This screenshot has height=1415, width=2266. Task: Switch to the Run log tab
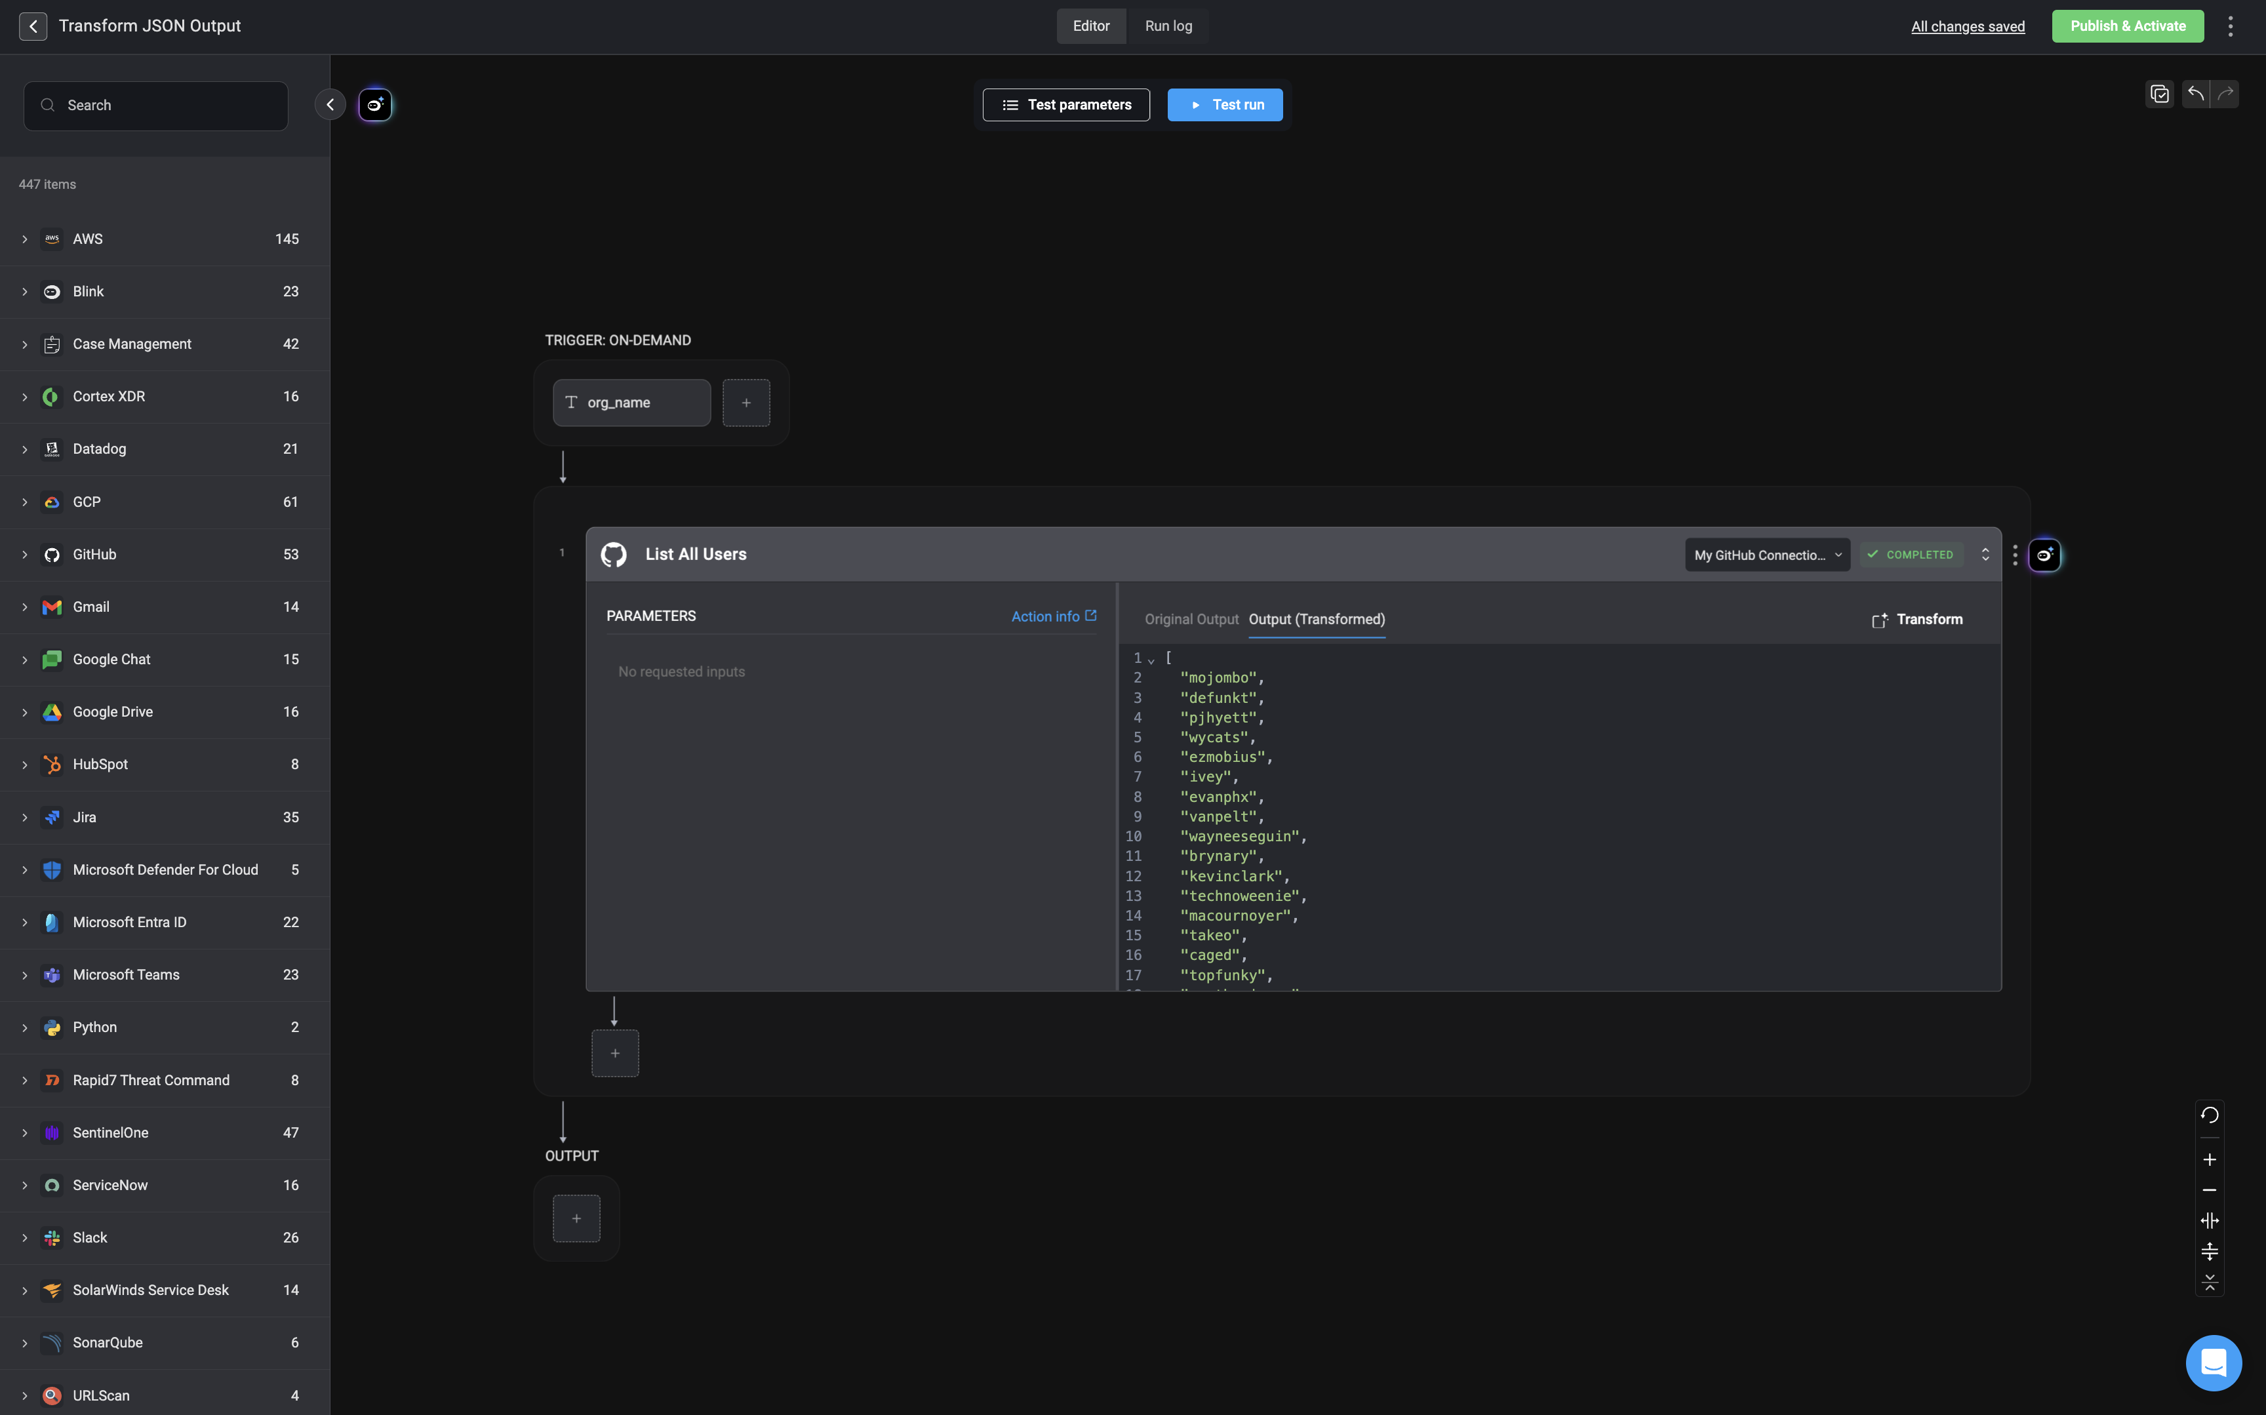click(x=1168, y=26)
